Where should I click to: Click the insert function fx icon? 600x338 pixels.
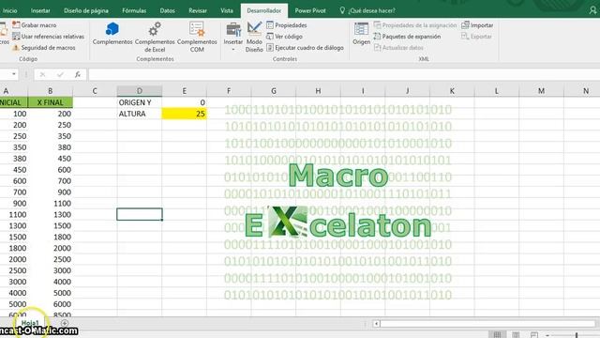(78, 74)
